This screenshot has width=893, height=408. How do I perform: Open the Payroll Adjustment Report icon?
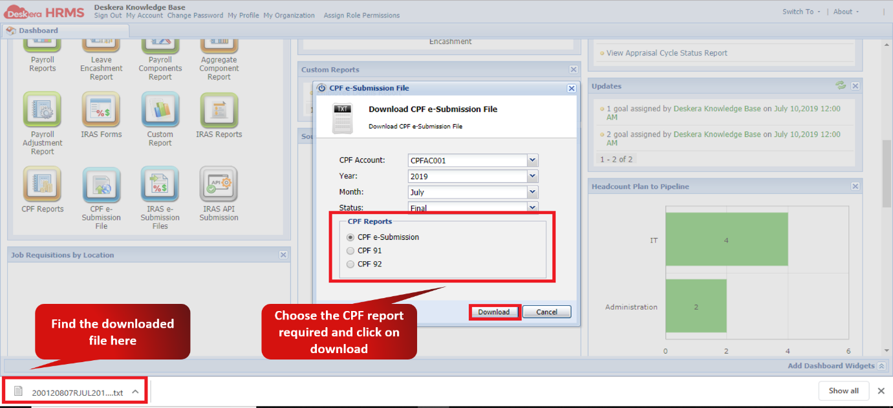(x=42, y=110)
